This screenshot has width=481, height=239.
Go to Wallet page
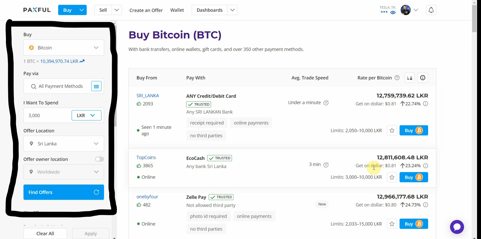pos(177,10)
